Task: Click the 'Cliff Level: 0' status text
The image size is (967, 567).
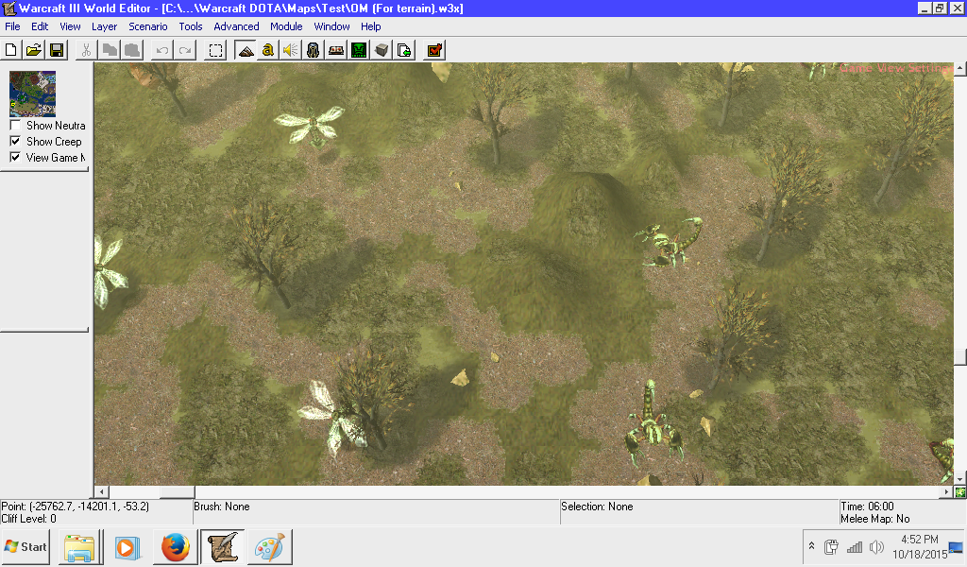Action: [x=29, y=519]
